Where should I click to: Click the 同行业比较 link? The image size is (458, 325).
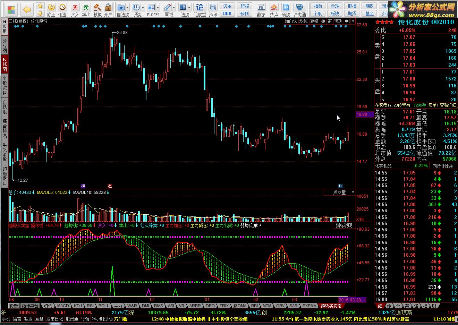(443, 166)
